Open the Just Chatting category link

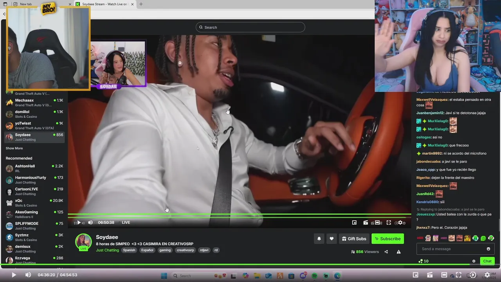pos(107,250)
